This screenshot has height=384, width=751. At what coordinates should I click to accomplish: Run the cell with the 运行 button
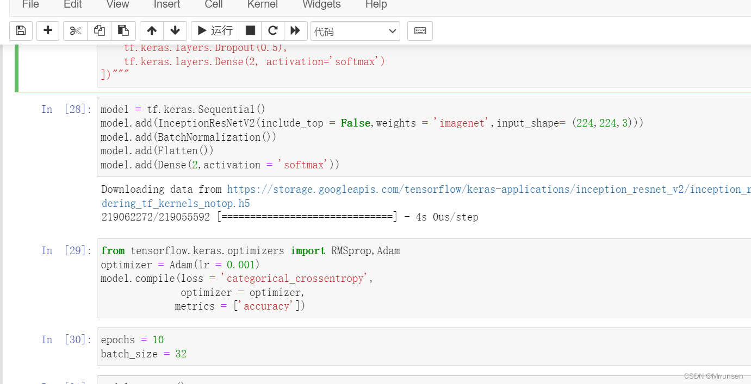[x=215, y=31]
